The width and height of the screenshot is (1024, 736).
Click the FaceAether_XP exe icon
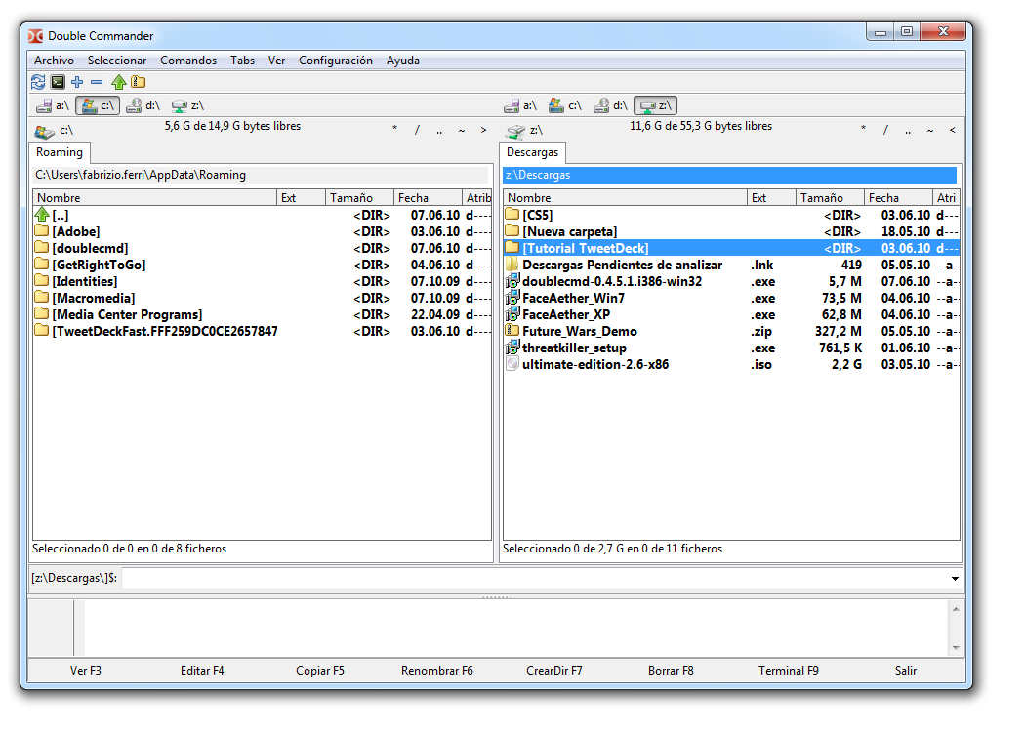512,314
